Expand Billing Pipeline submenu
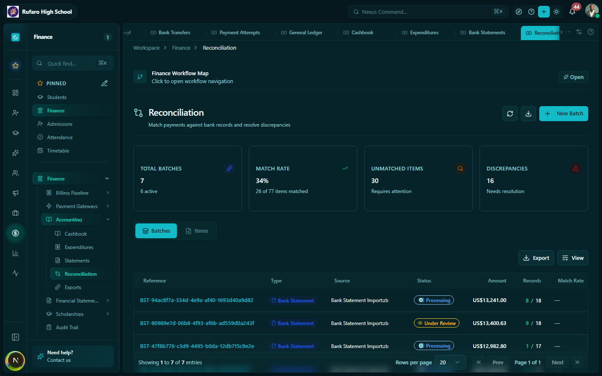Screen dimensions: 602x376 point(108,193)
